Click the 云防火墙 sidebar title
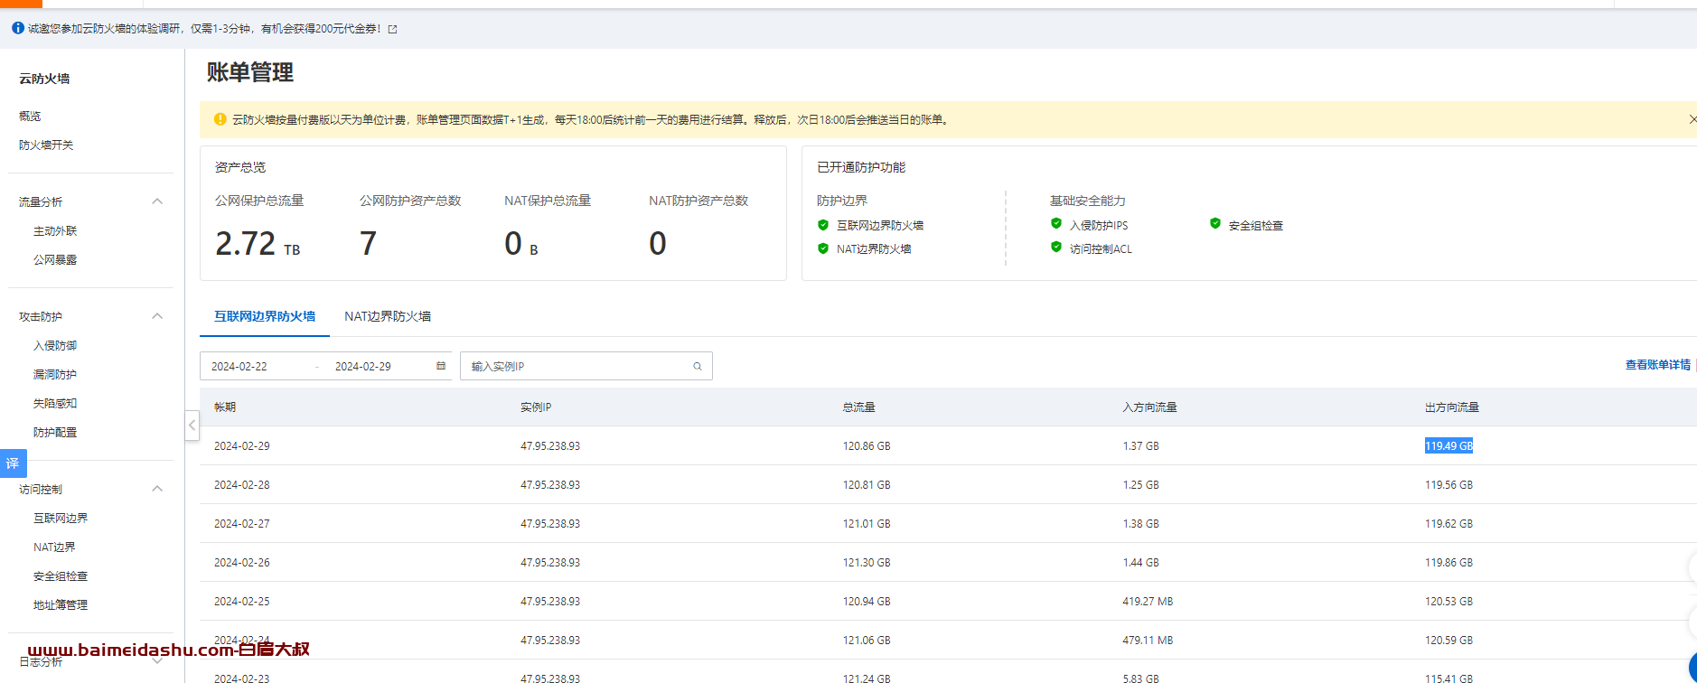 pyautogui.click(x=44, y=79)
